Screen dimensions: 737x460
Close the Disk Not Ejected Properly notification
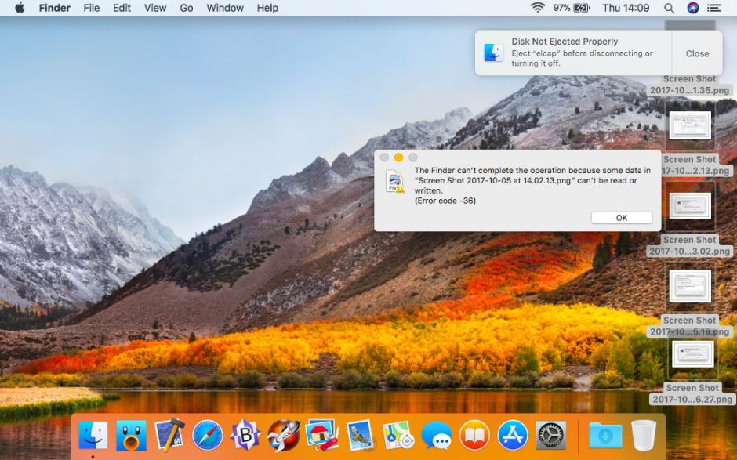pos(696,53)
